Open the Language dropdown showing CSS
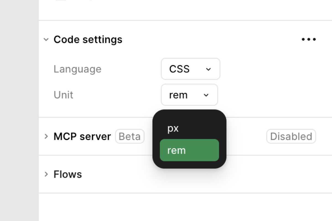 [190, 69]
